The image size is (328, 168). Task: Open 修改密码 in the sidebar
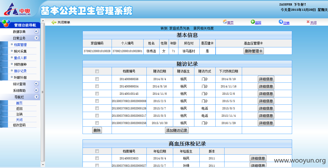[x=19, y=125]
